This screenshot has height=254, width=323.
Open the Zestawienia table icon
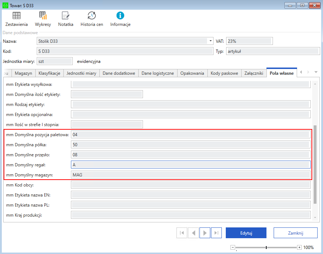pyautogui.click(x=17, y=19)
